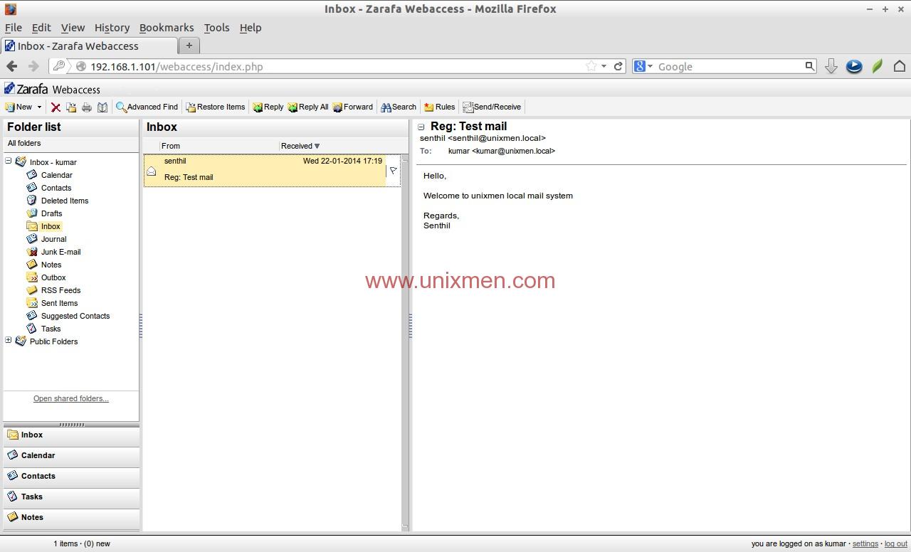Click the Google search input field

[730, 66]
